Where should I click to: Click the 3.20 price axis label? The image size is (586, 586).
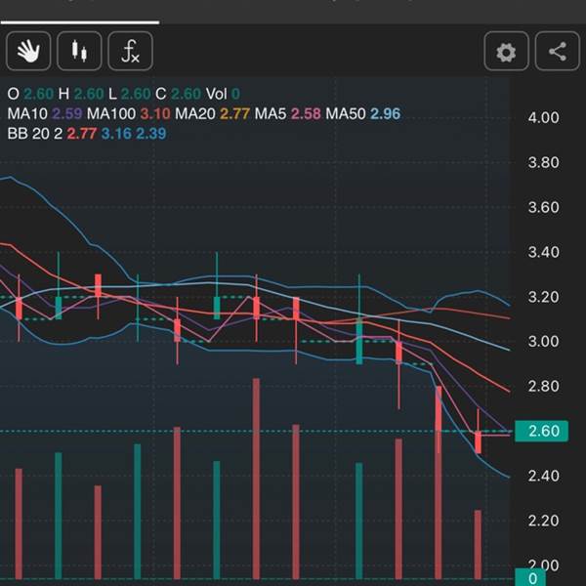tap(543, 297)
